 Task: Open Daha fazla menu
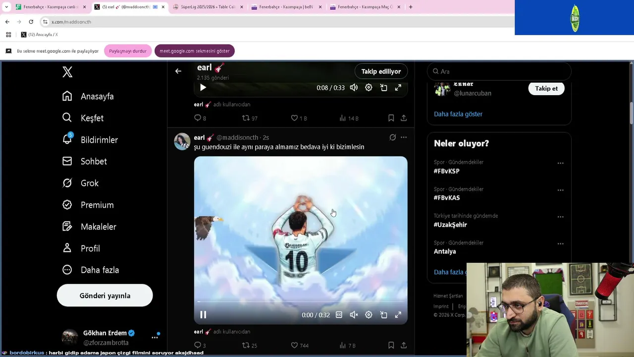pyautogui.click(x=91, y=270)
